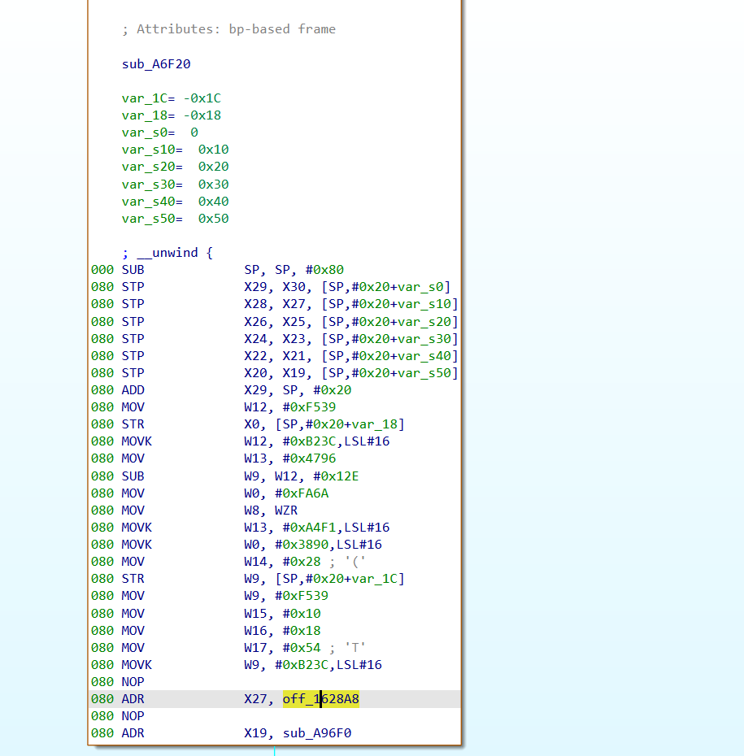Screen dimensions: 744x756
Task: Click the STP X22, X21 instruction
Action: (x=289, y=356)
